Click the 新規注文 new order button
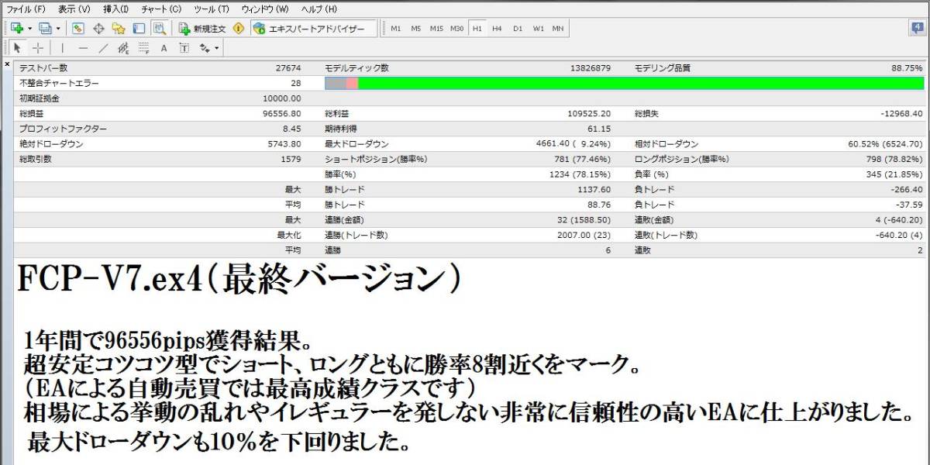 [201, 29]
